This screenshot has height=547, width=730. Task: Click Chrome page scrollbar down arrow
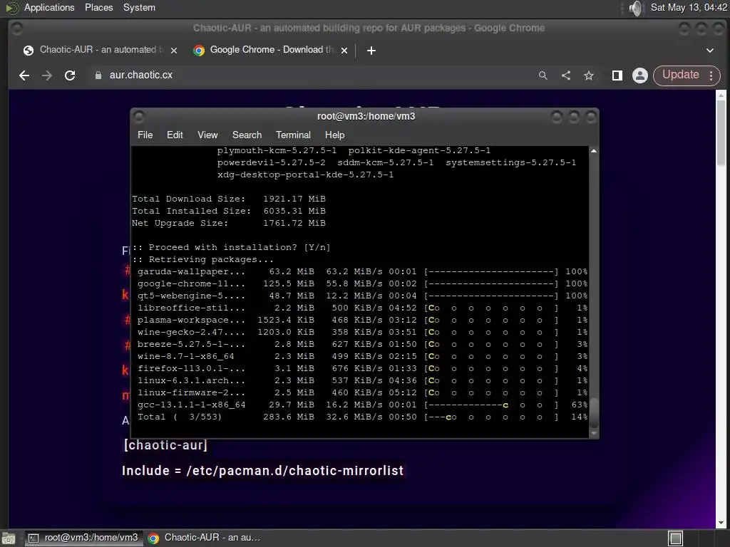tap(721, 523)
